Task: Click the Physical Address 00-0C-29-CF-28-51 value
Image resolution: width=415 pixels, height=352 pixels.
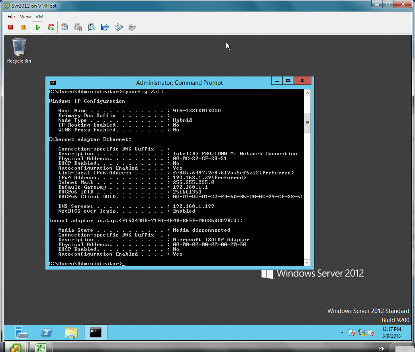Action: pos(200,158)
